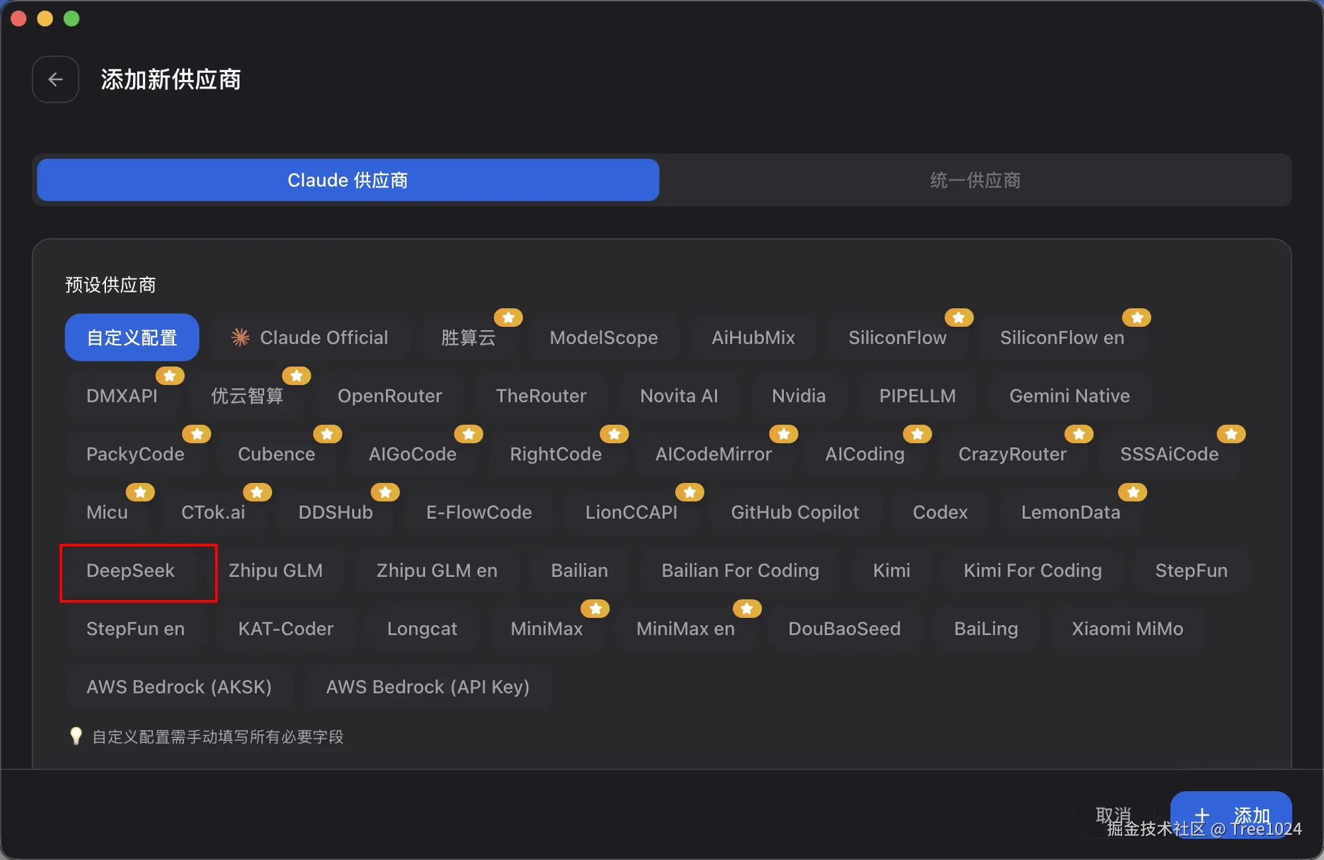
Task: Pick the StepFun en provider
Action: [135, 628]
